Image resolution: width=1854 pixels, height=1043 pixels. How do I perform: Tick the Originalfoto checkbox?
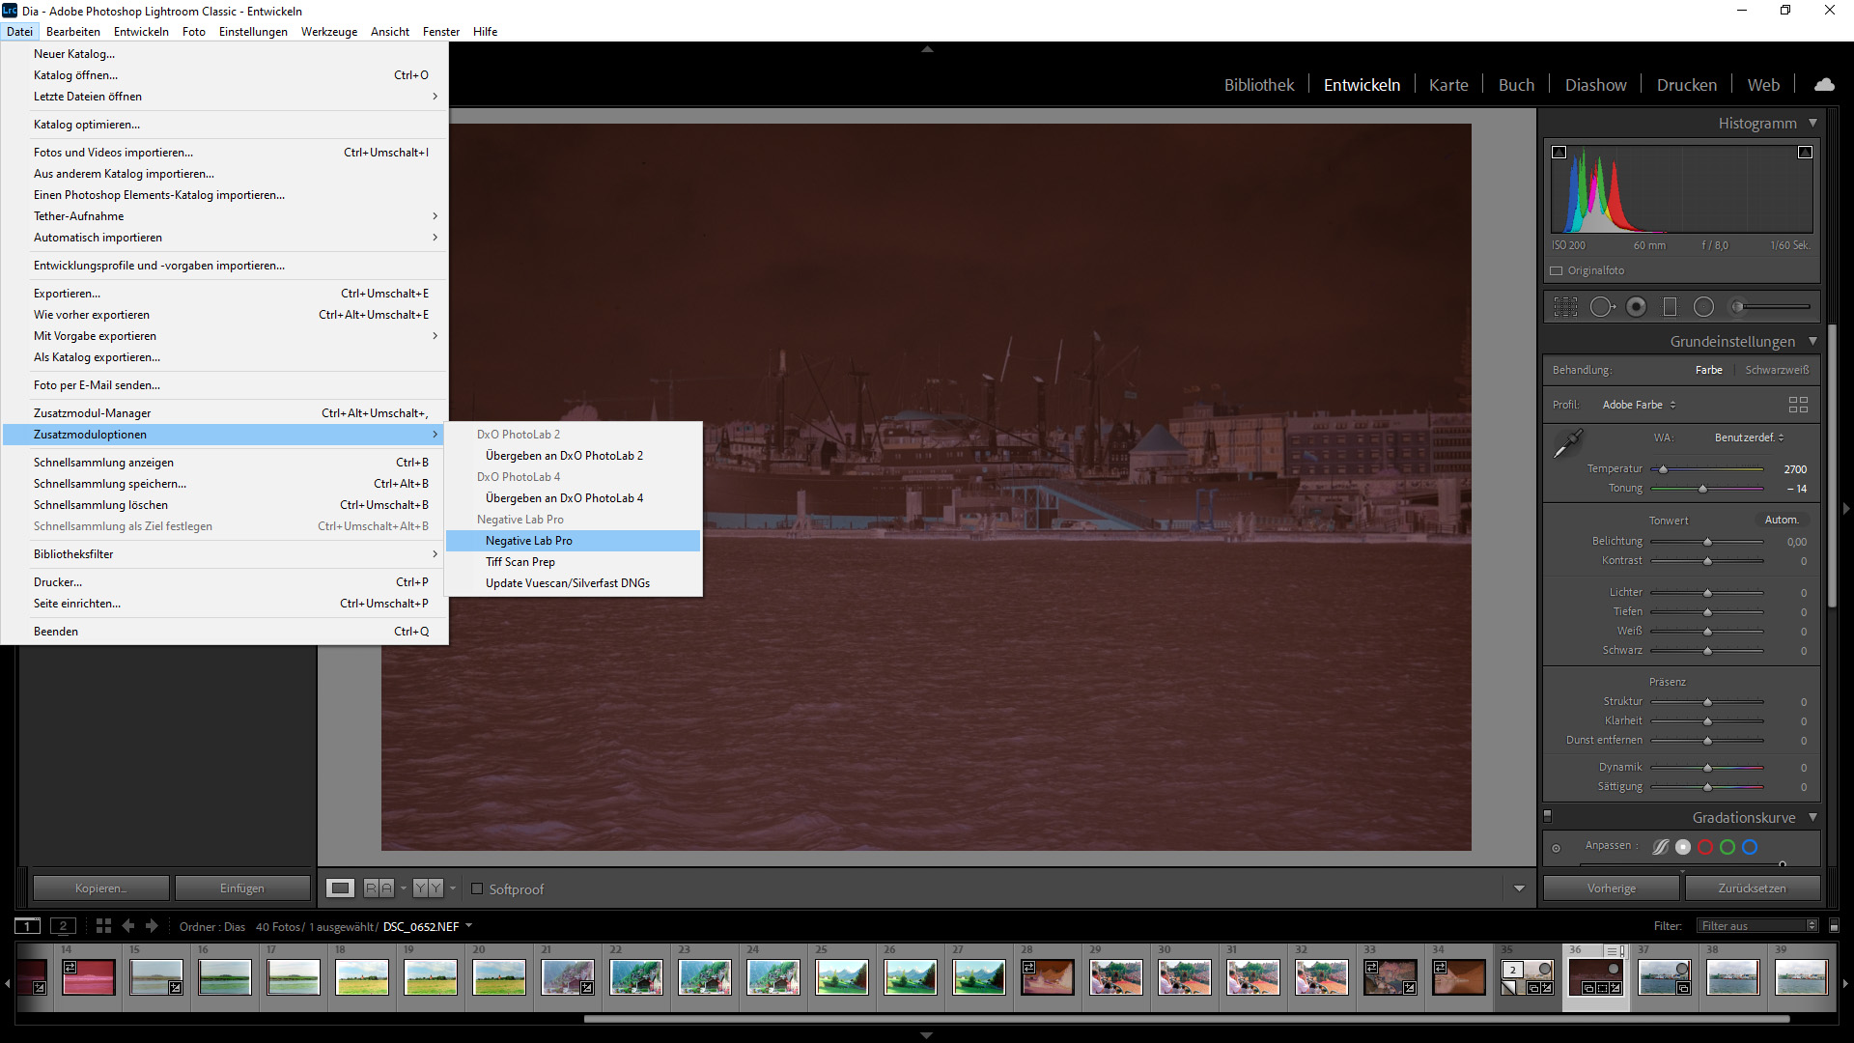click(x=1557, y=271)
